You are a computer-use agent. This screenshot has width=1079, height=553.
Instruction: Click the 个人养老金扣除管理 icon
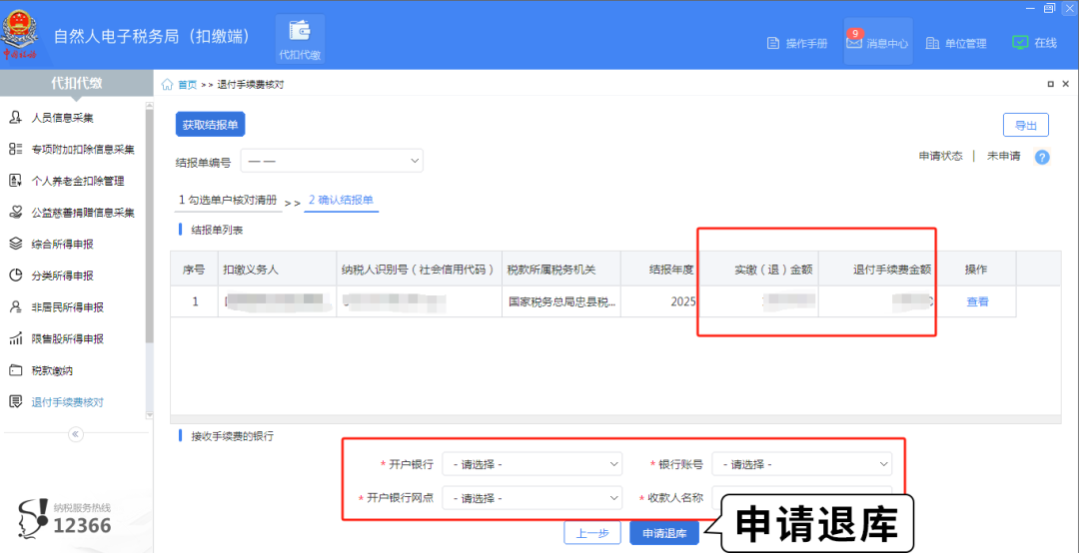pyautogui.click(x=16, y=181)
